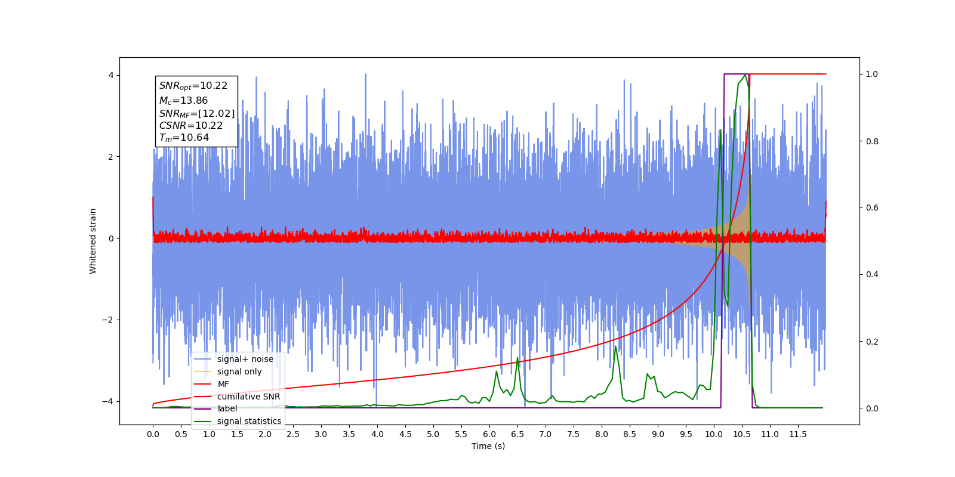Click the 'Time (s)' x-axis label

click(488, 446)
